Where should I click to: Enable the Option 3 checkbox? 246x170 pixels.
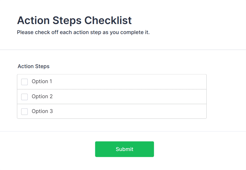pos(24,112)
